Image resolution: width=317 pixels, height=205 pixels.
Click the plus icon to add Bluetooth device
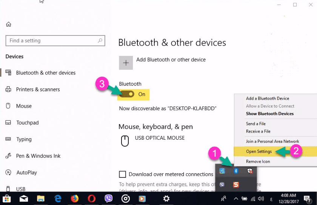(x=126, y=63)
